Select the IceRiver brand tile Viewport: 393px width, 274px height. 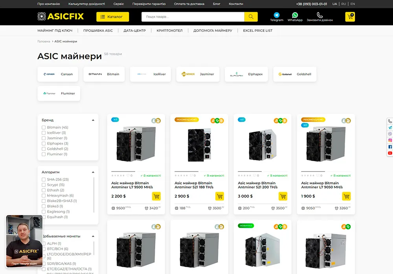(151, 74)
